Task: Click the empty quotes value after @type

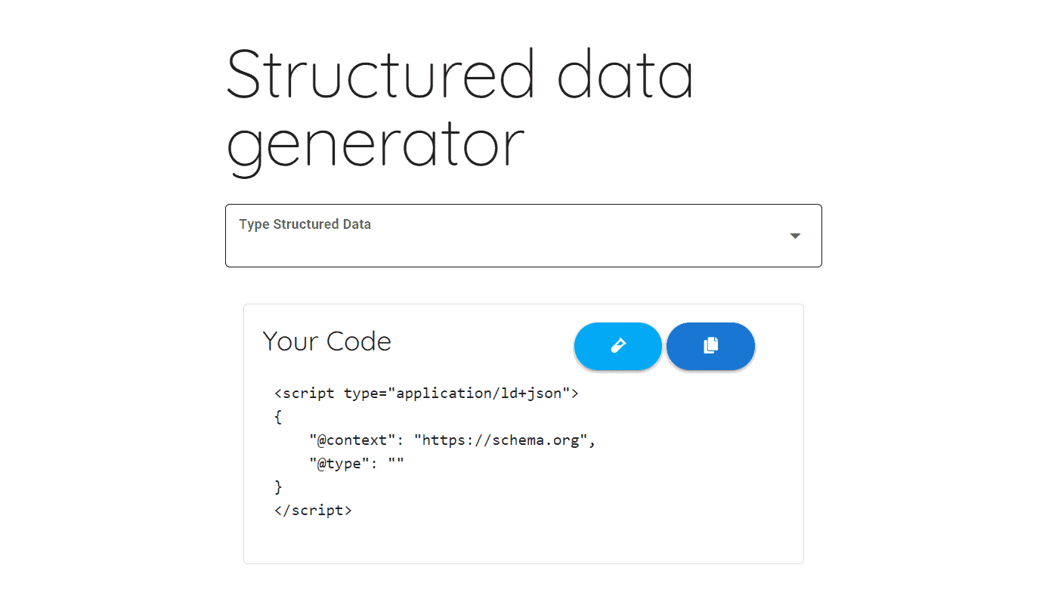Action: click(x=396, y=464)
